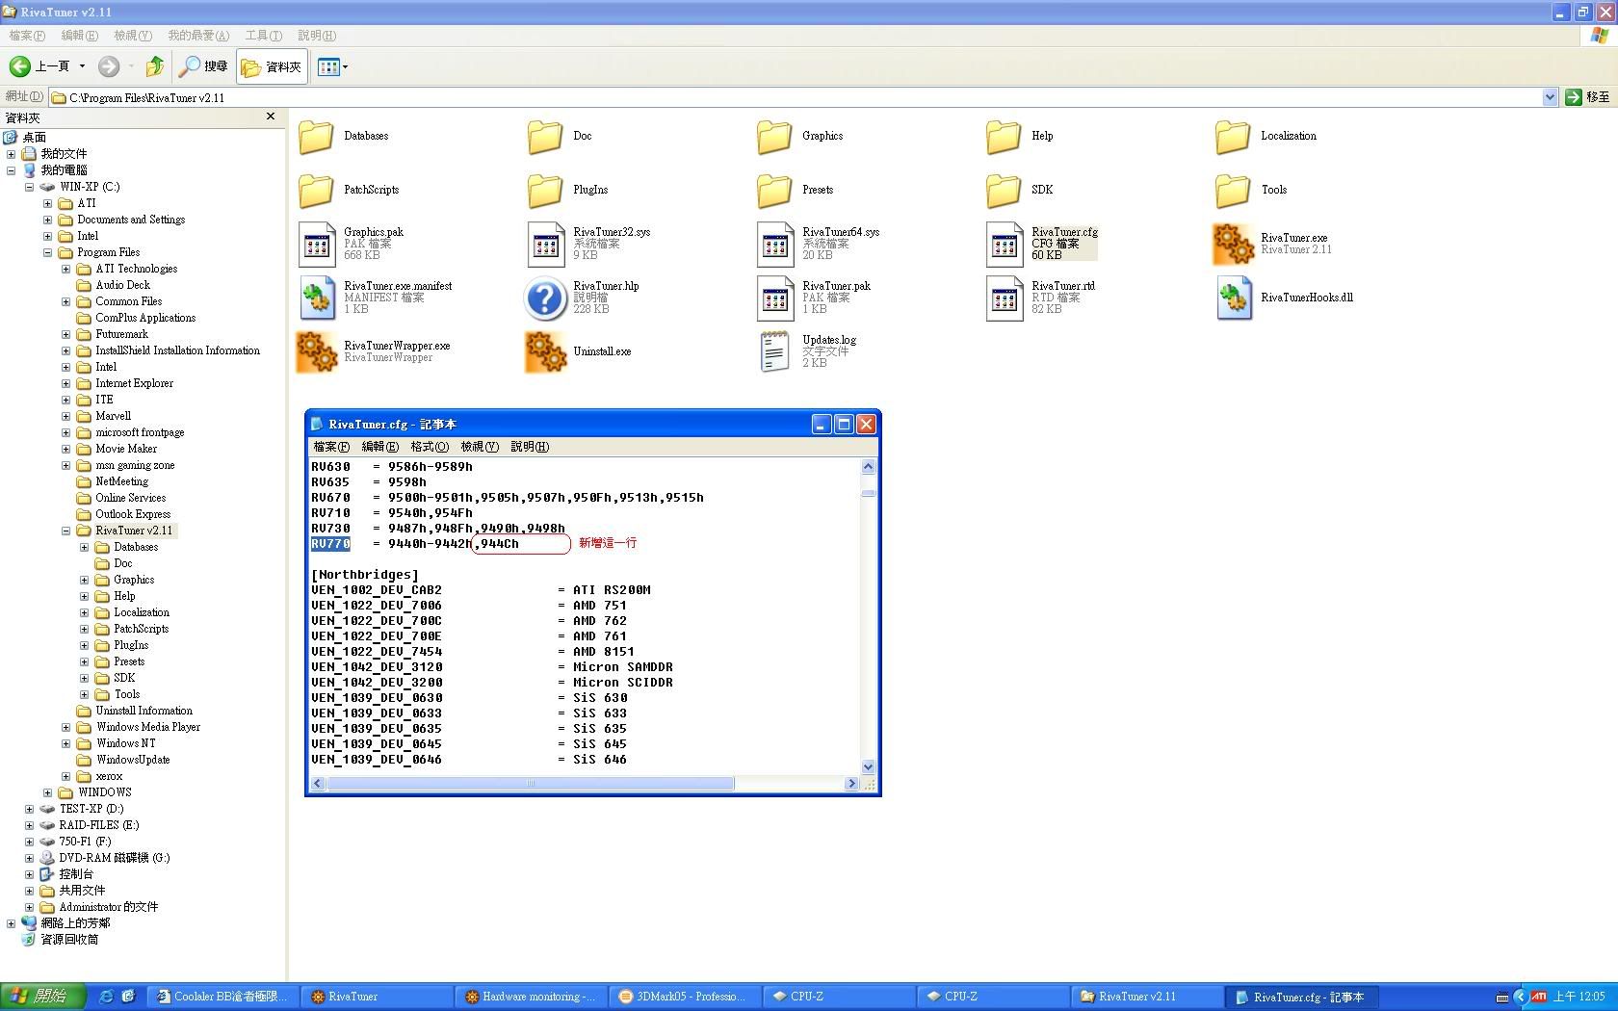Expand the TEST-XP (D:) drive node

(29, 809)
